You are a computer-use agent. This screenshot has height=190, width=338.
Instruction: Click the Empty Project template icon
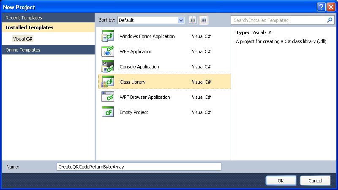108,112
